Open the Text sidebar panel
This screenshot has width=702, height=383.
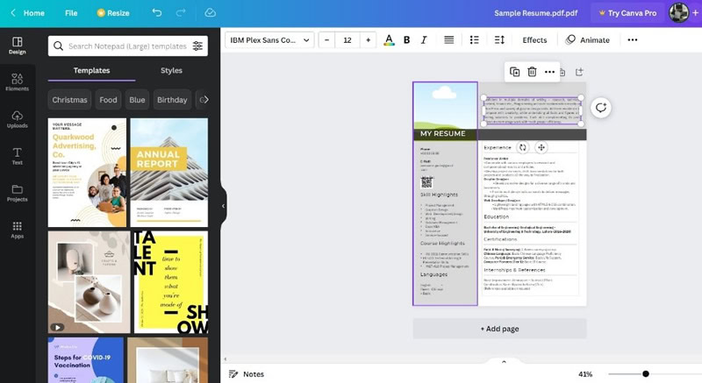(17, 156)
